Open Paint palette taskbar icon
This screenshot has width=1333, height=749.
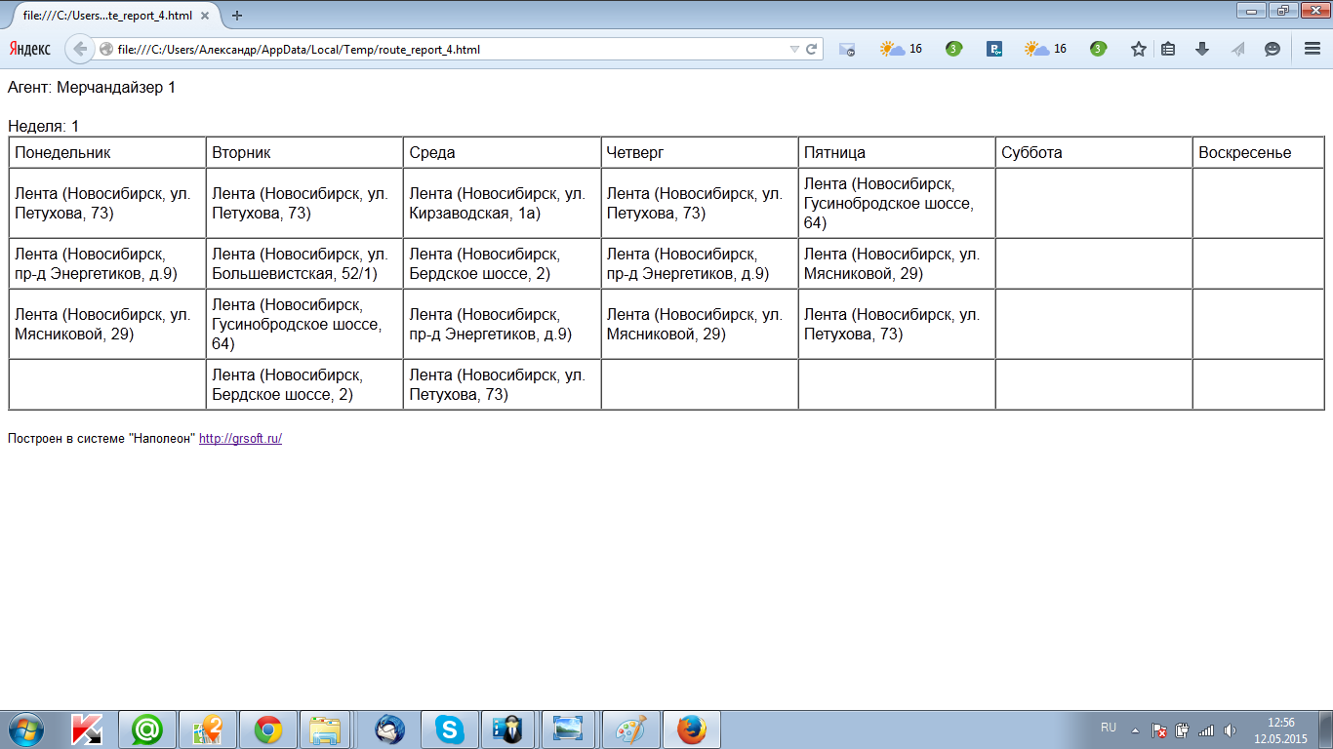click(631, 729)
